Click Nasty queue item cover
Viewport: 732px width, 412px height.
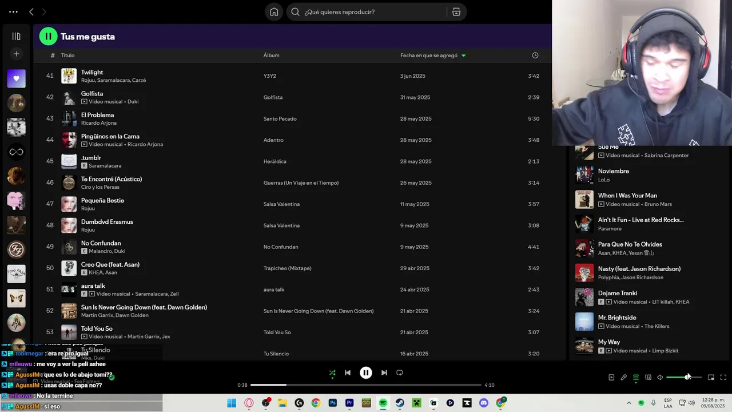click(584, 273)
